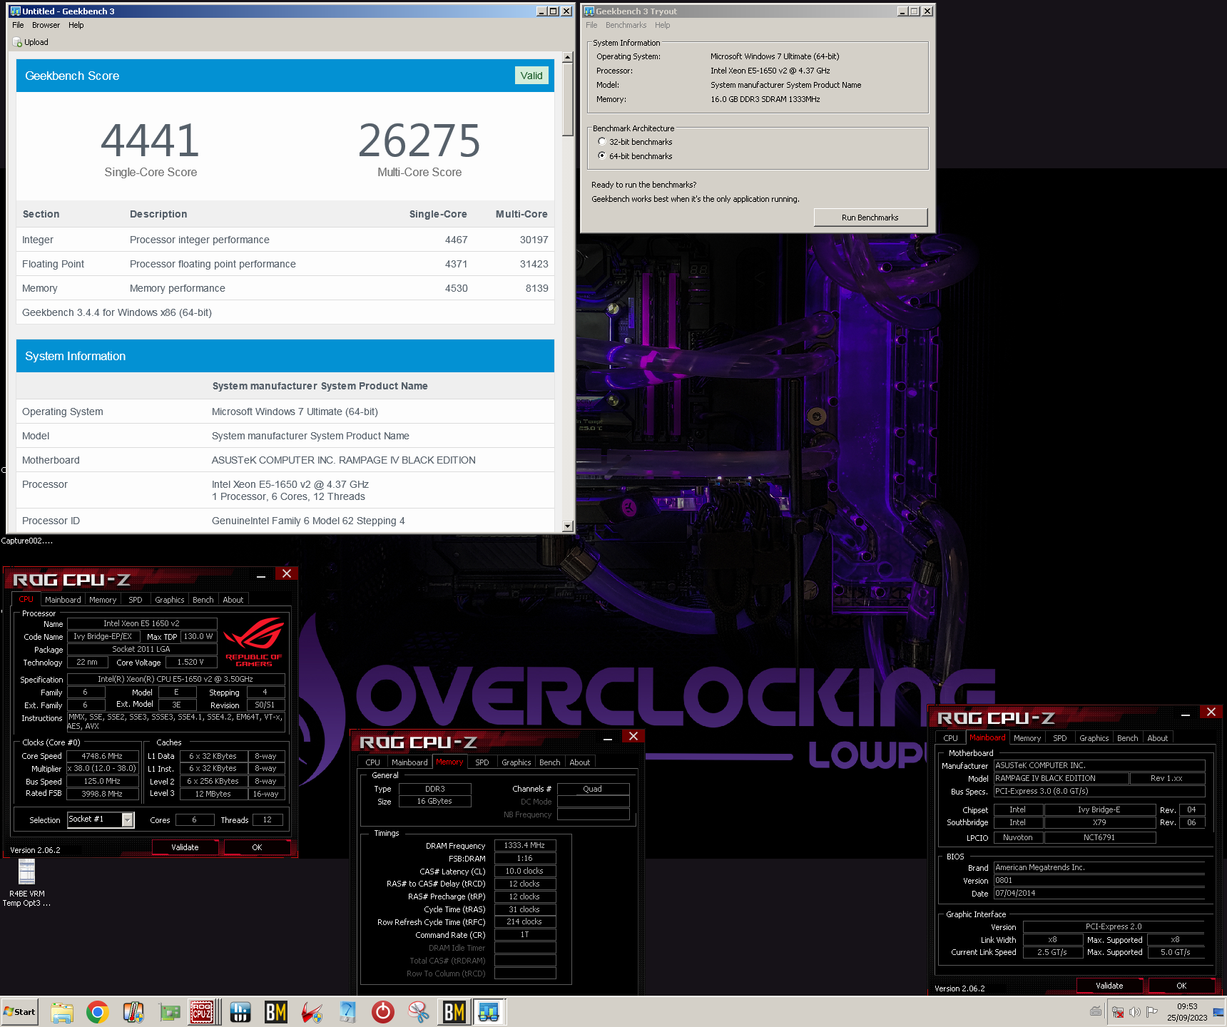
Task: Click the Geekbench results scrollbar thumb
Action: [568, 99]
